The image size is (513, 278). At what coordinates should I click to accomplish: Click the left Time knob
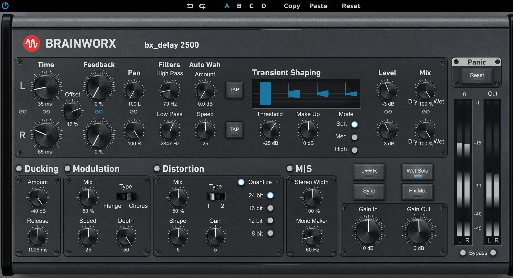(46, 87)
